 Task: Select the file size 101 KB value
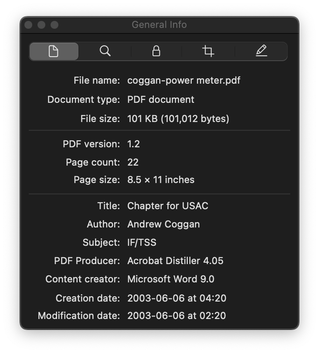click(178, 119)
